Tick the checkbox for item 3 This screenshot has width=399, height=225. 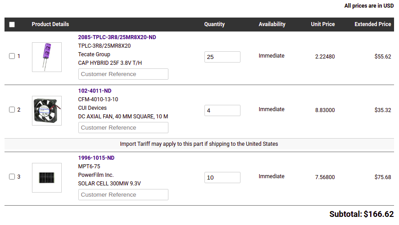click(12, 177)
